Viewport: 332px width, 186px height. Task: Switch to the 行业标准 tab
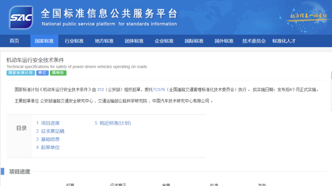pos(74,41)
